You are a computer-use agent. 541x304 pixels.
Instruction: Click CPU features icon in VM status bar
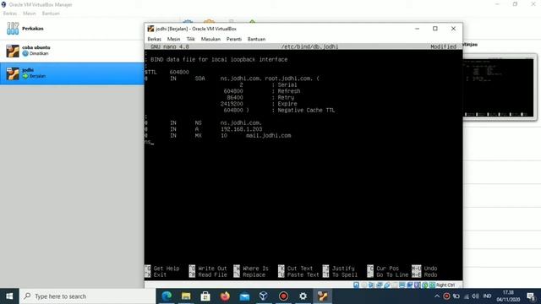(x=418, y=285)
